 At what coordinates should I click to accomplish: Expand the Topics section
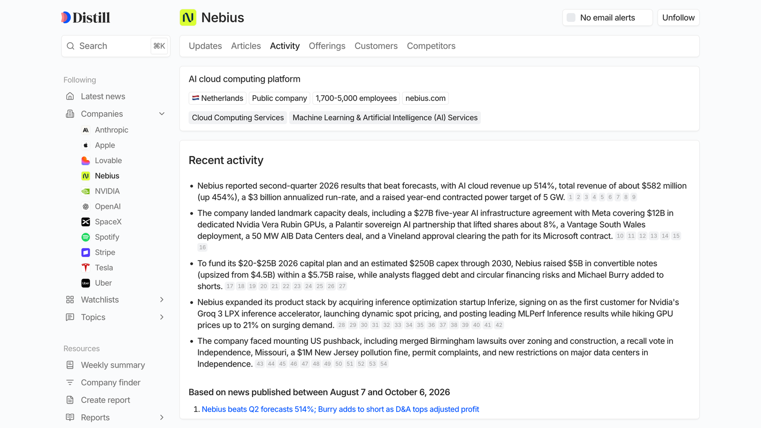point(162,317)
